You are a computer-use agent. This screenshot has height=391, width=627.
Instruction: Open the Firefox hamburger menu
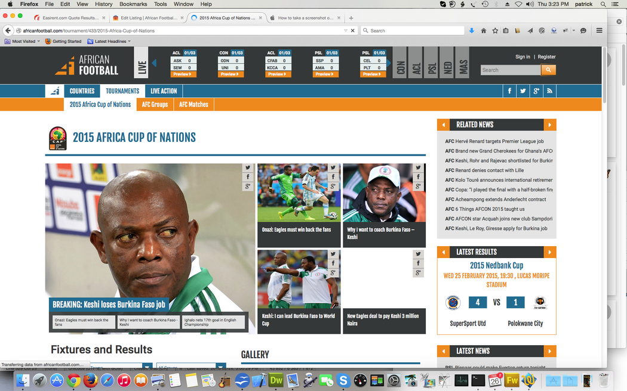click(x=599, y=30)
